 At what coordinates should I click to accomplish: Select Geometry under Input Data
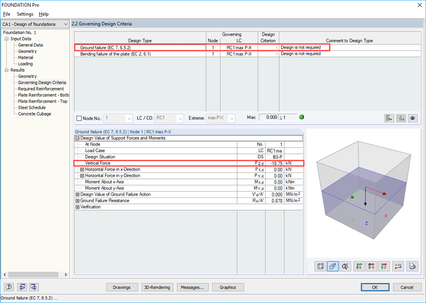click(27, 51)
